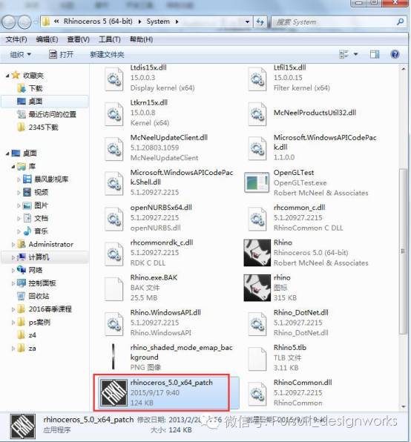Image resolution: width=411 pixels, height=442 pixels.
Task: Click the file list vertical scrollbar thumb
Action: click(404, 251)
